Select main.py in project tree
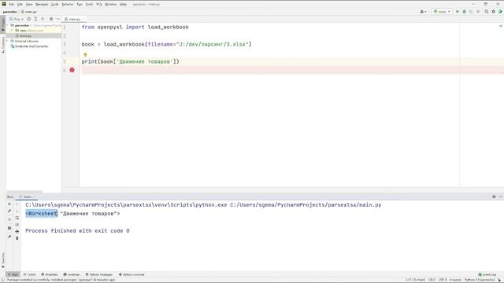Image resolution: width=504 pixels, height=283 pixels. click(x=25, y=35)
